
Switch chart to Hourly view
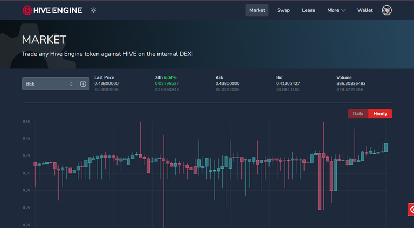pyautogui.click(x=380, y=114)
